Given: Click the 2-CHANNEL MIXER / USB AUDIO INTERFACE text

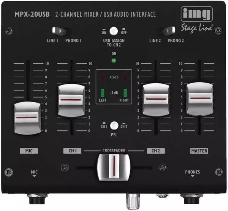Looking at the screenshot, I should (x=106, y=14).
